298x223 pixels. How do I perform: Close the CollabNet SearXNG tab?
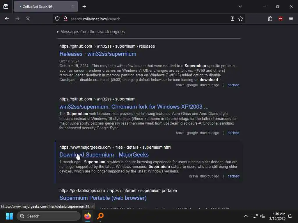pos(73,7)
